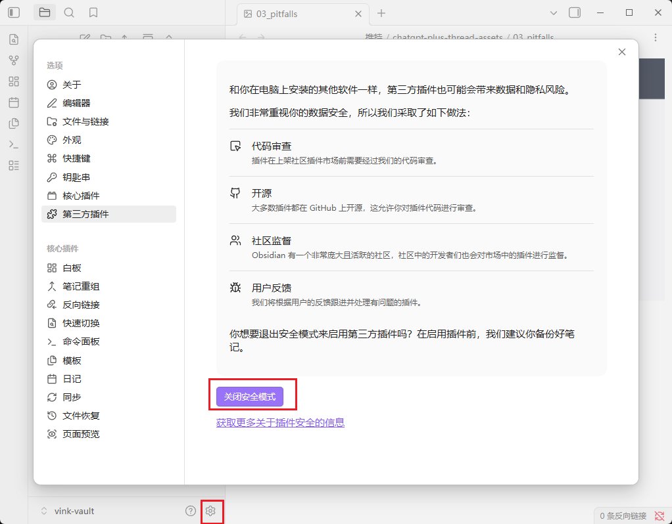Open 快速切换 plugin settings
Image resolution: width=672 pixels, height=524 pixels.
[109, 323]
